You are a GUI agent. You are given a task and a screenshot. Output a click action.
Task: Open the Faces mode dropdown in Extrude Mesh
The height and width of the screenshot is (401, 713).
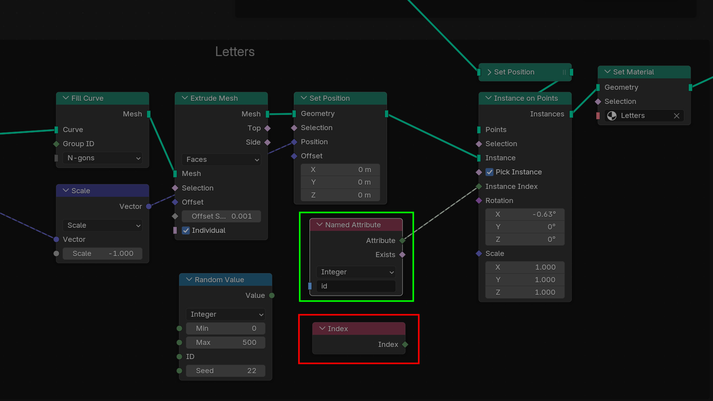click(x=222, y=160)
